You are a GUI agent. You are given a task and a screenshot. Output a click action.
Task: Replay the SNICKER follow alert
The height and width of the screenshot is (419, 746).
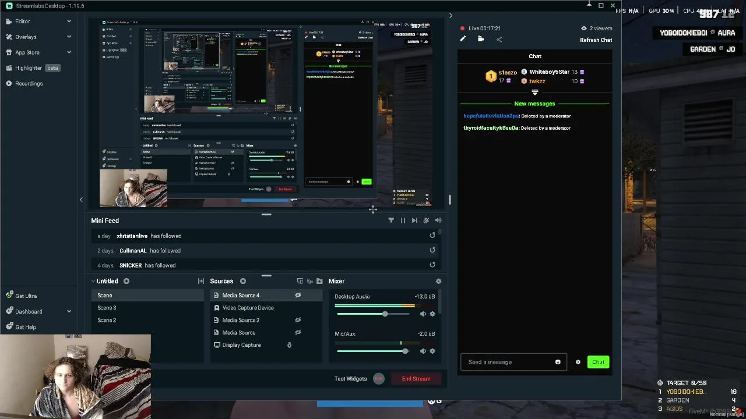432,264
